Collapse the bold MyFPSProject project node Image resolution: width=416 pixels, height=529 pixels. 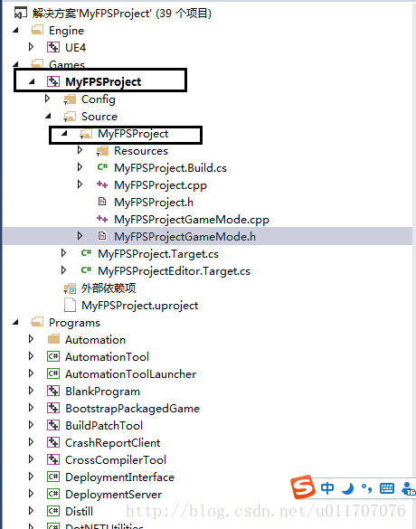pyautogui.click(x=32, y=81)
